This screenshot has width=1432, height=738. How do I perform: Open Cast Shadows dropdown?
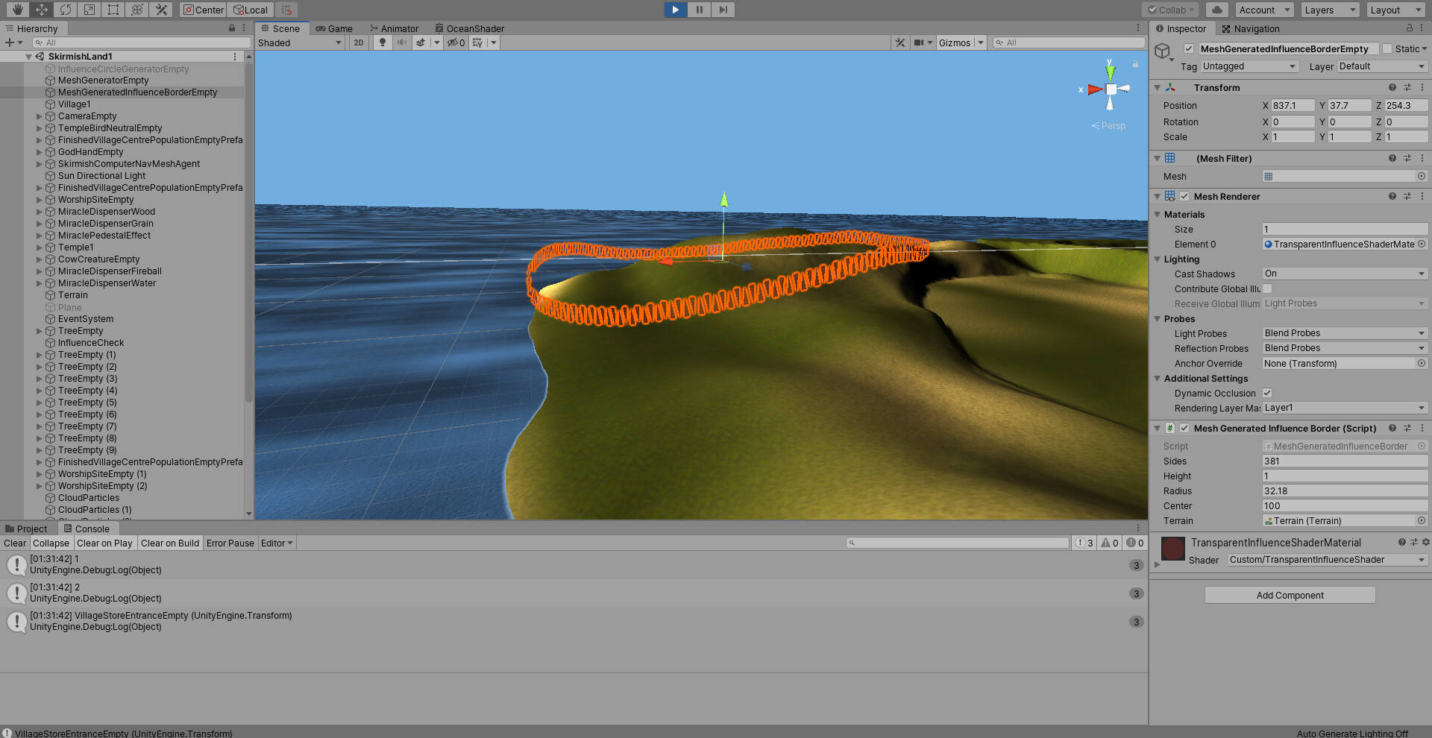(x=1345, y=274)
